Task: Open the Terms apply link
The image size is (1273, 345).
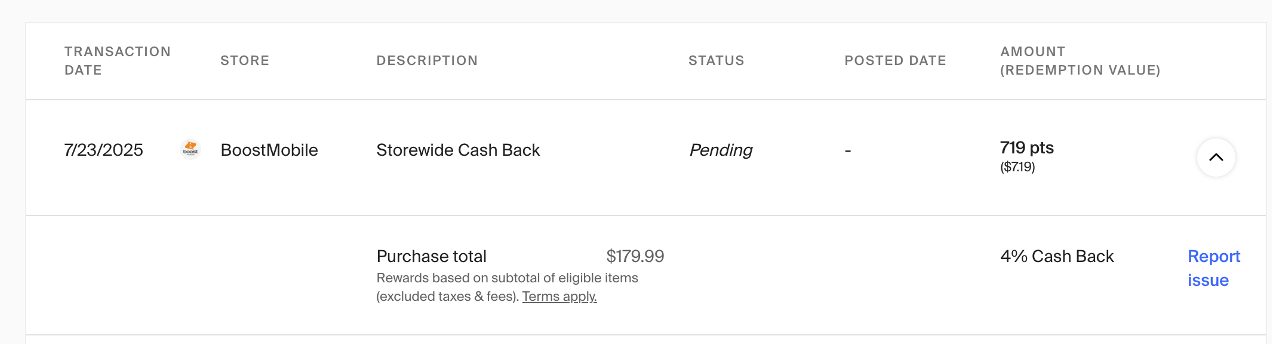Action: (559, 297)
